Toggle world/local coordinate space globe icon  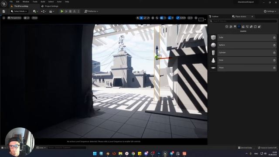point(153,18)
